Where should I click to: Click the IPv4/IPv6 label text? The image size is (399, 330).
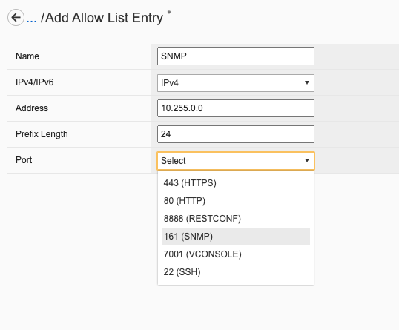(35, 82)
